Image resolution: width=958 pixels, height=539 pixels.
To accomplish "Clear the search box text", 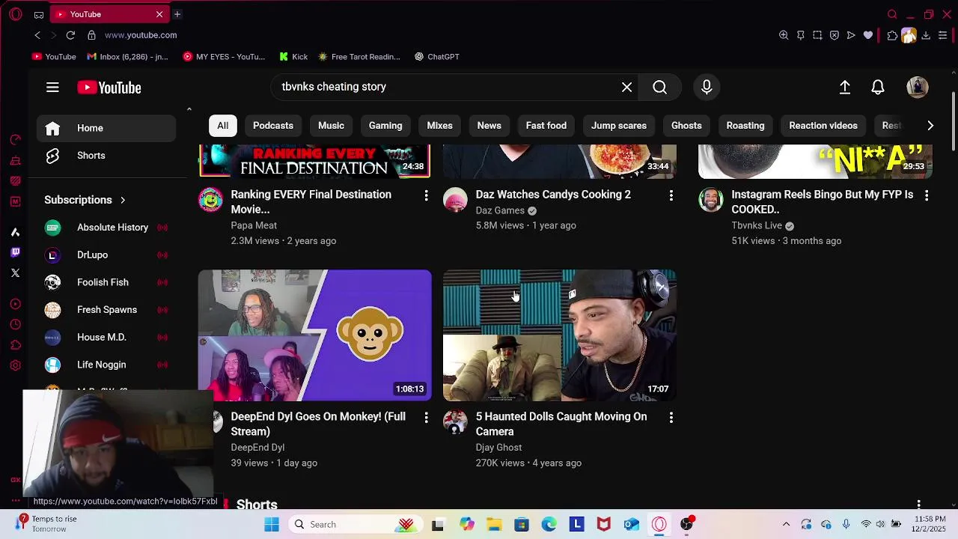I will coord(626,87).
